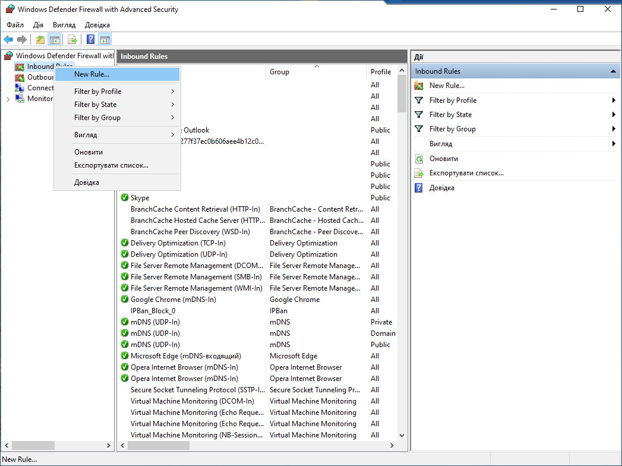Image resolution: width=622 pixels, height=466 pixels.
Task: Click the Back arrow in the toolbar
Action: [x=8, y=39]
